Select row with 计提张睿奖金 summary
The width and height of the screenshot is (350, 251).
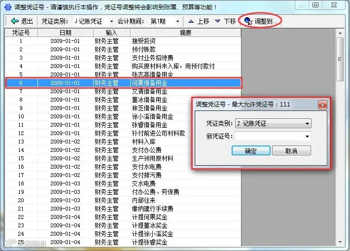point(123,242)
